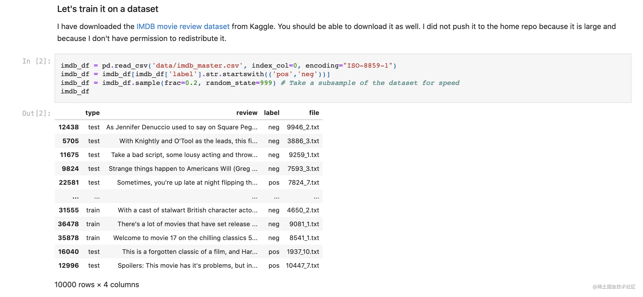
Task: Open the IMDB movie review dataset link
Action: (183, 27)
